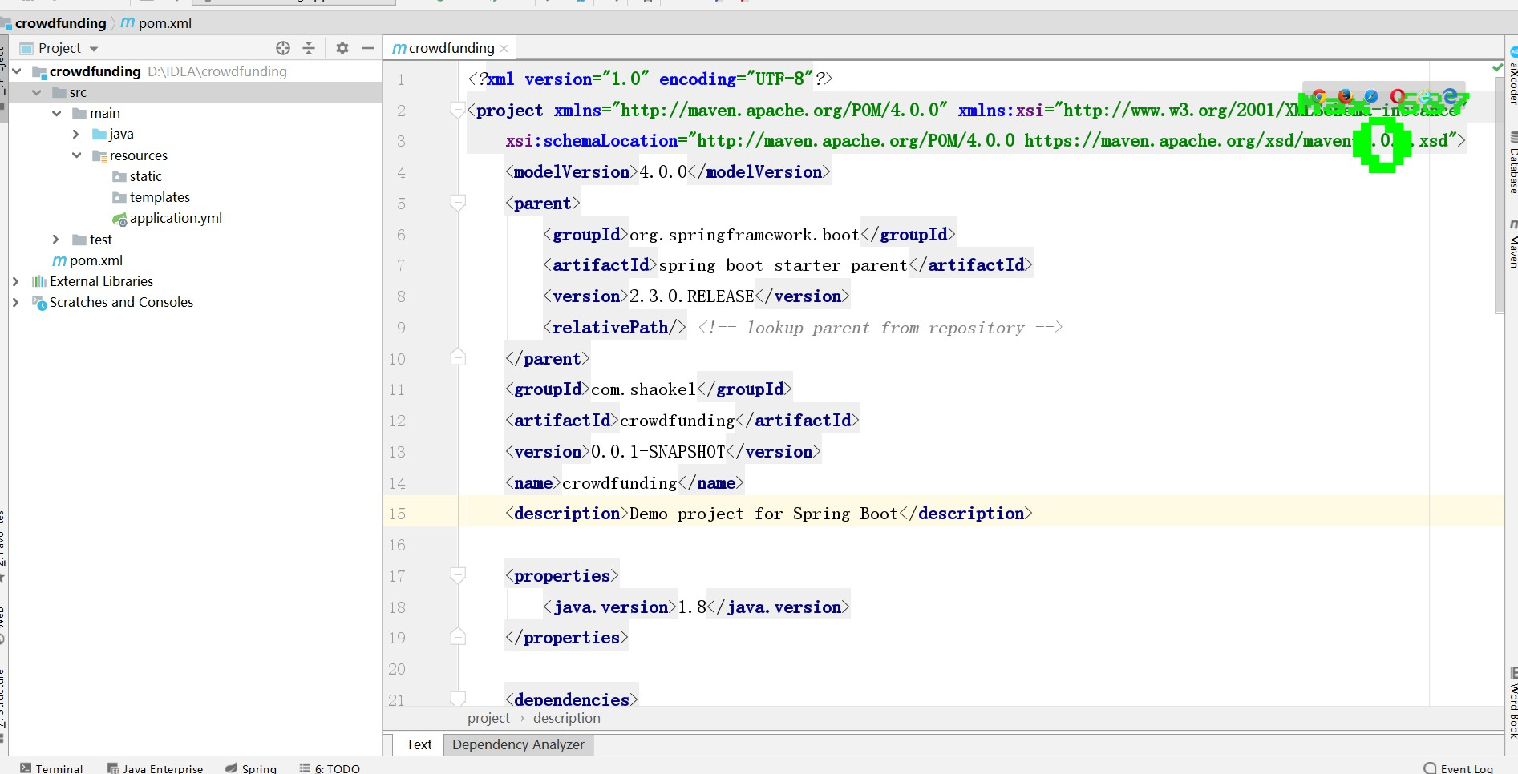
Task: Open in Chrome browser icon
Action: 1319,97
